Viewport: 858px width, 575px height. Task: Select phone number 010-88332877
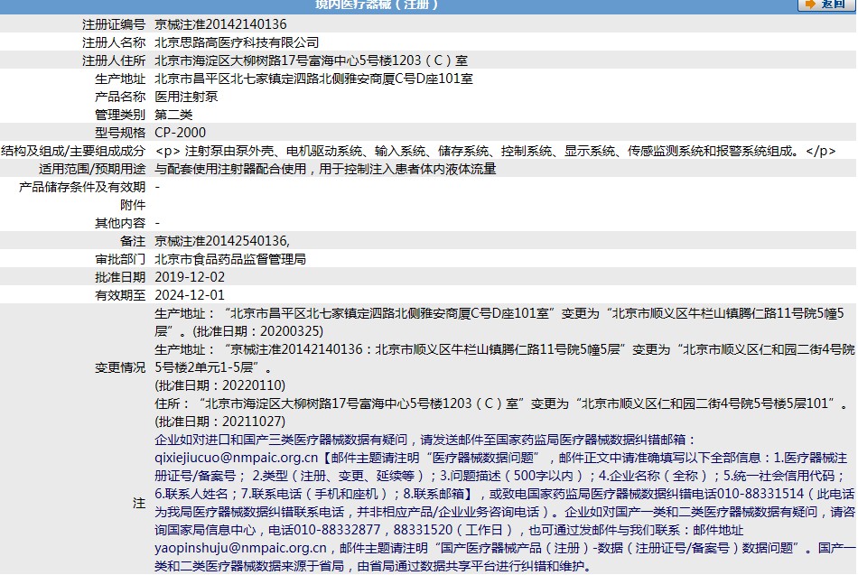337,530
